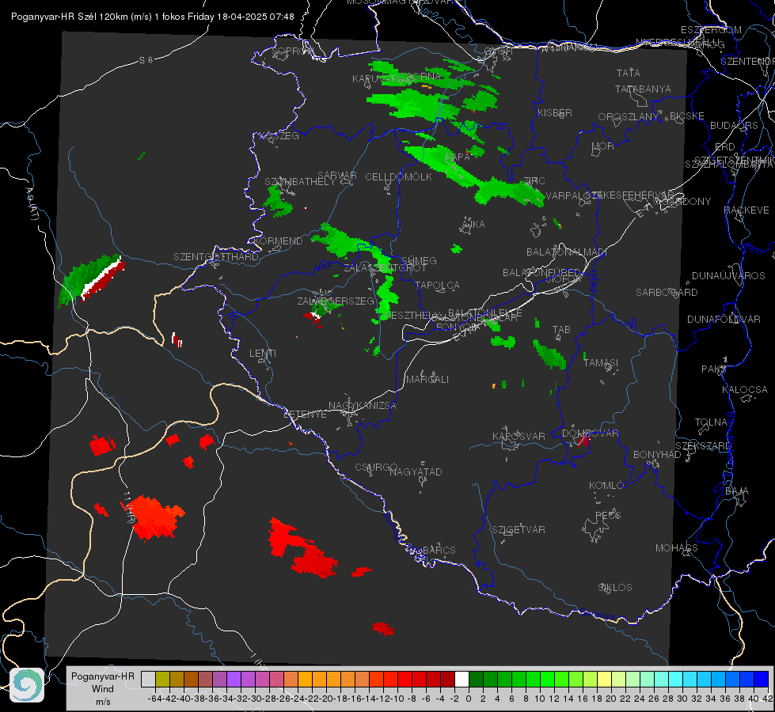The height and width of the screenshot is (712, 775).
Task: Click the large red echo west of Barcs
Action: [x=302, y=548]
